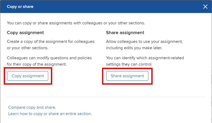212x123 pixels.
Task: Click the 'settings they can control.' line
Action: click(x=129, y=64)
